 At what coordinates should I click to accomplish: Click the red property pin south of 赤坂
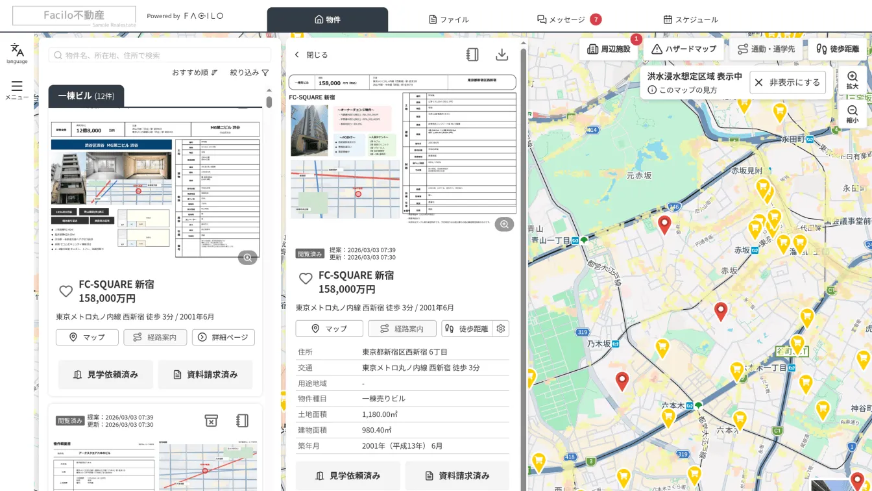[720, 311]
